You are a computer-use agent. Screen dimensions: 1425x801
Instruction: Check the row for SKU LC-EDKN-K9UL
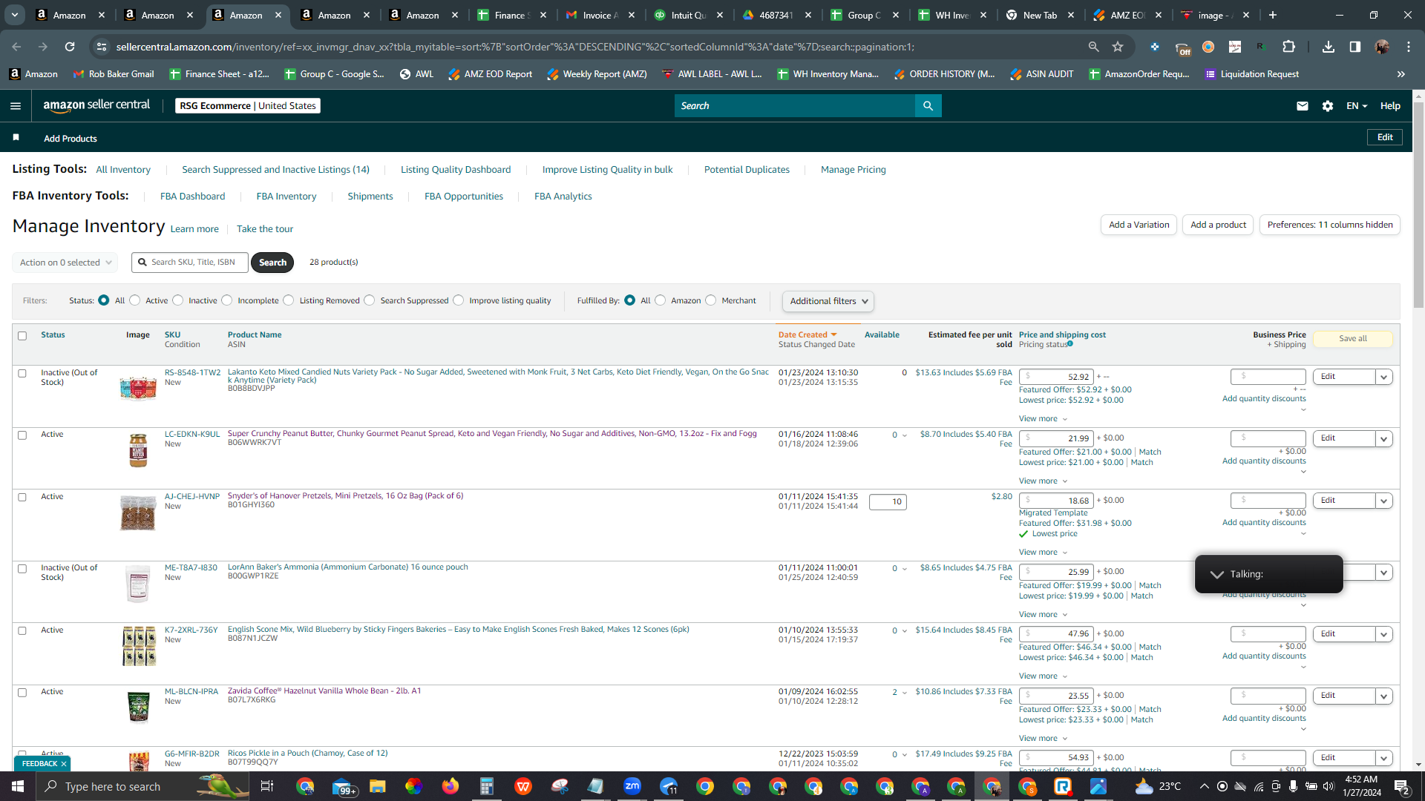22,435
